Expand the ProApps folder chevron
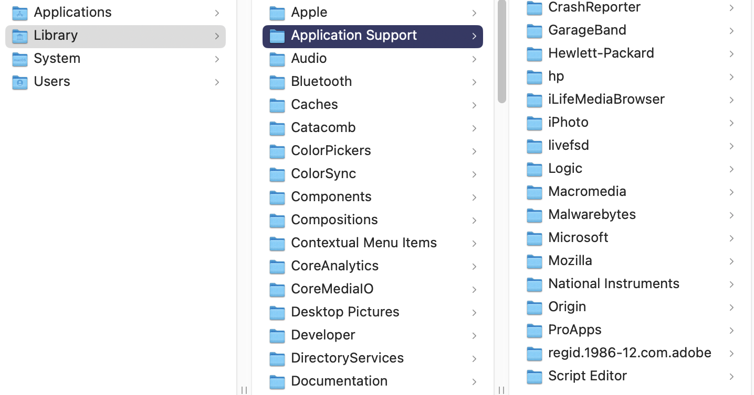The image size is (754, 395). 731,330
